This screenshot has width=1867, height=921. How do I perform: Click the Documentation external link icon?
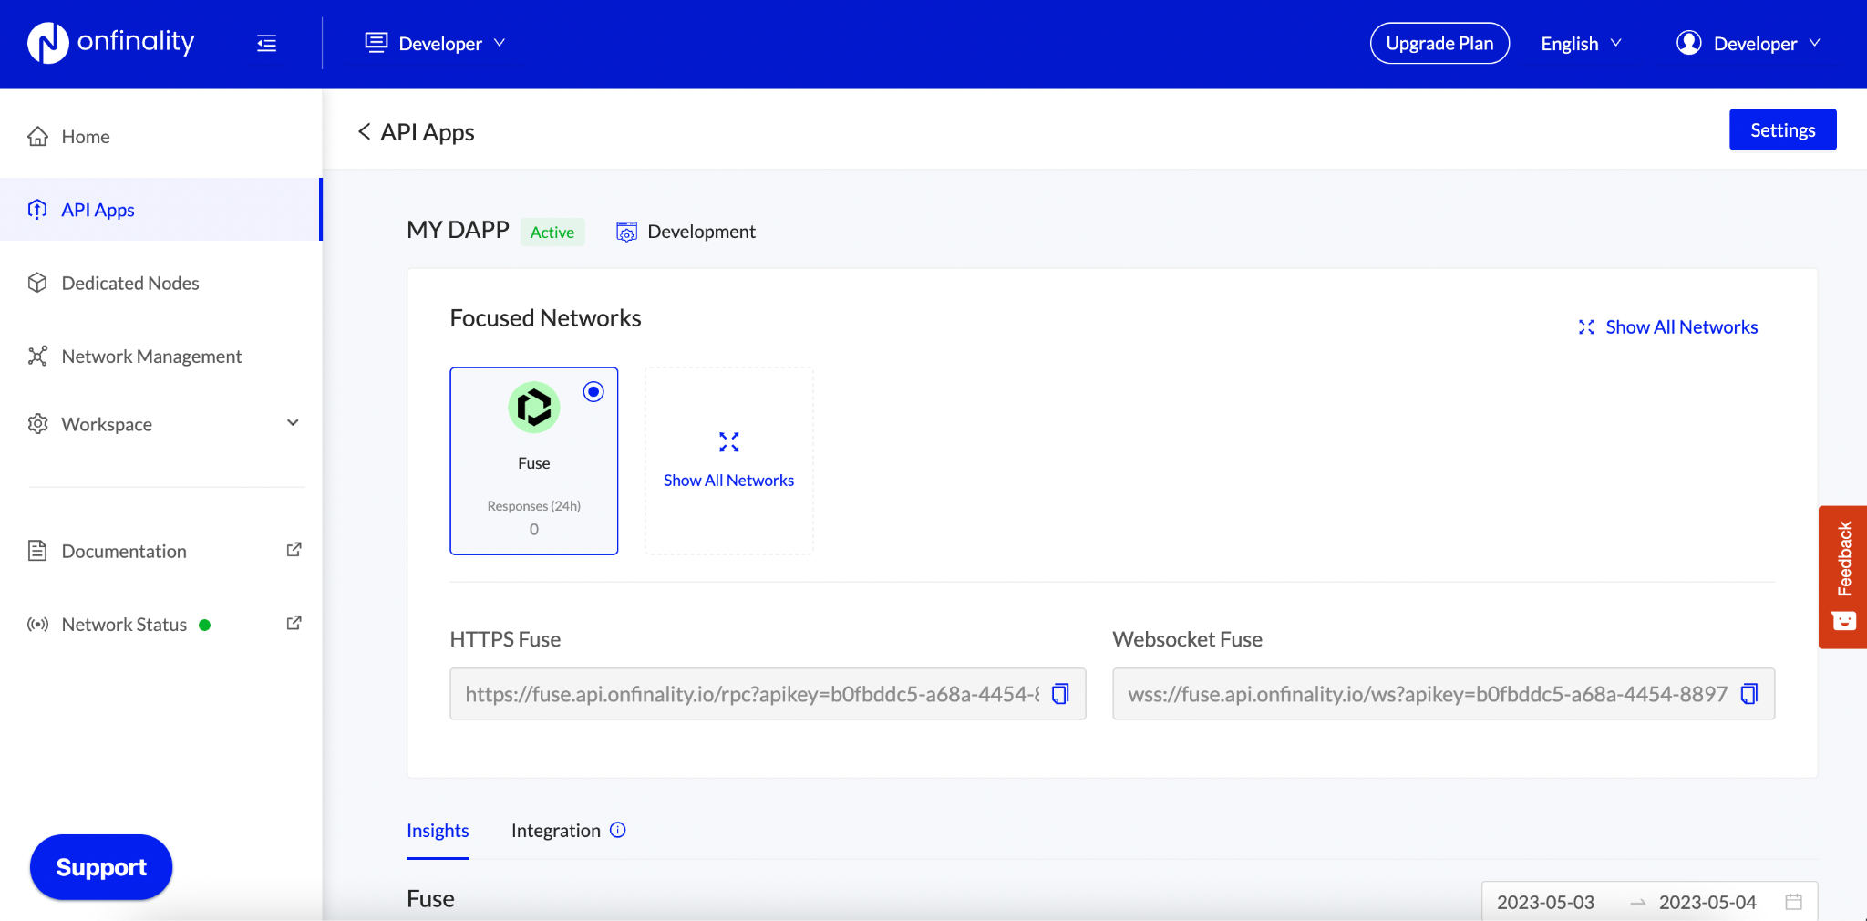(294, 550)
